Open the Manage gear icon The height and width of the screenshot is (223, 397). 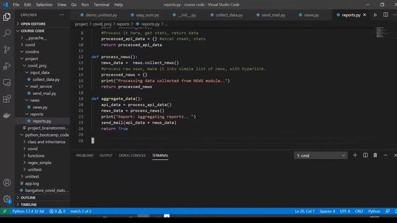[x=7, y=199]
